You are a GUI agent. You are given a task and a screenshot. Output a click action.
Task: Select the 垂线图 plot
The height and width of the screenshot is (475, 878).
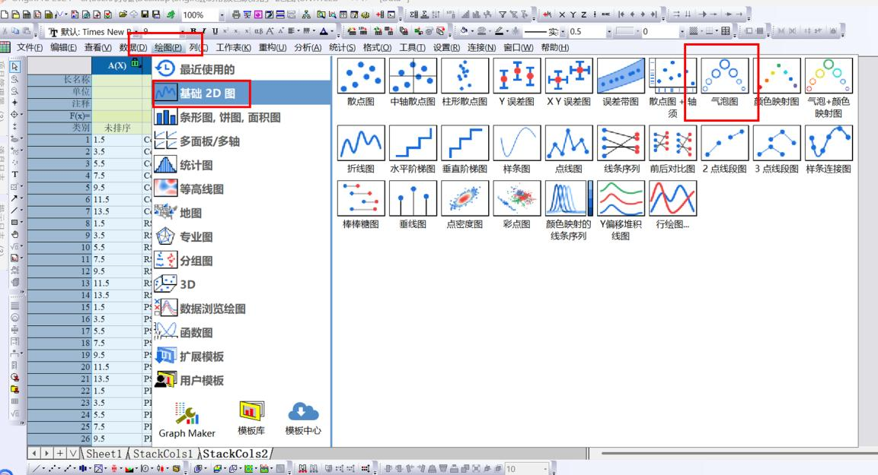click(x=413, y=198)
